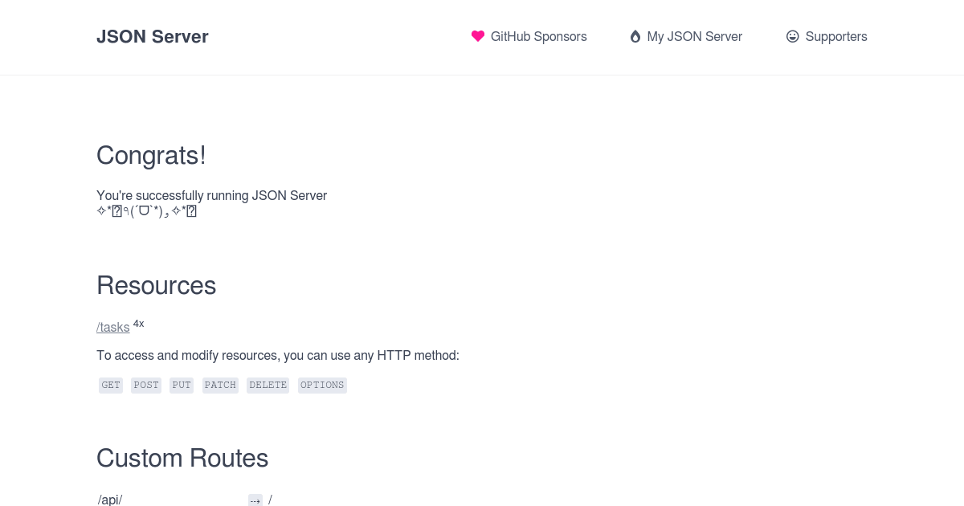Screen dimensions: 964x506
Task: Click the PUT method badge
Action: point(182,385)
